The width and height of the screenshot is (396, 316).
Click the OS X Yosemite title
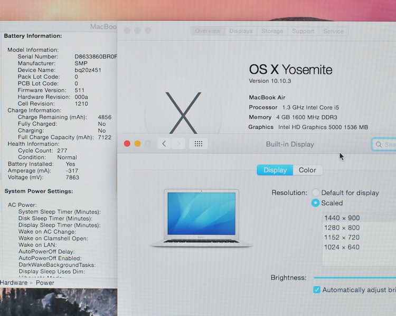point(291,70)
